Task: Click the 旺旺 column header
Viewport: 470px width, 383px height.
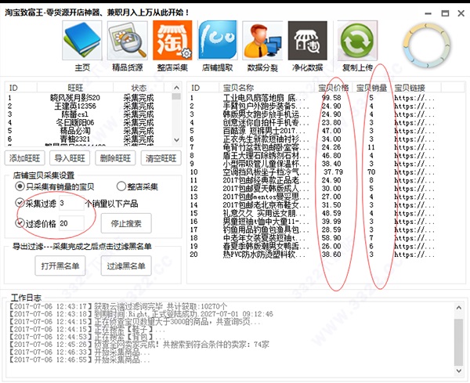Action: tap(75, 88)
